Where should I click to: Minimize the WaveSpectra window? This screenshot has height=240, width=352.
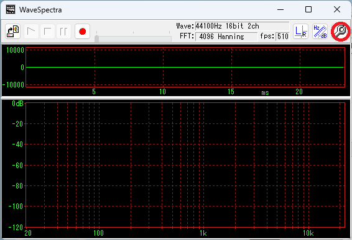280,10
